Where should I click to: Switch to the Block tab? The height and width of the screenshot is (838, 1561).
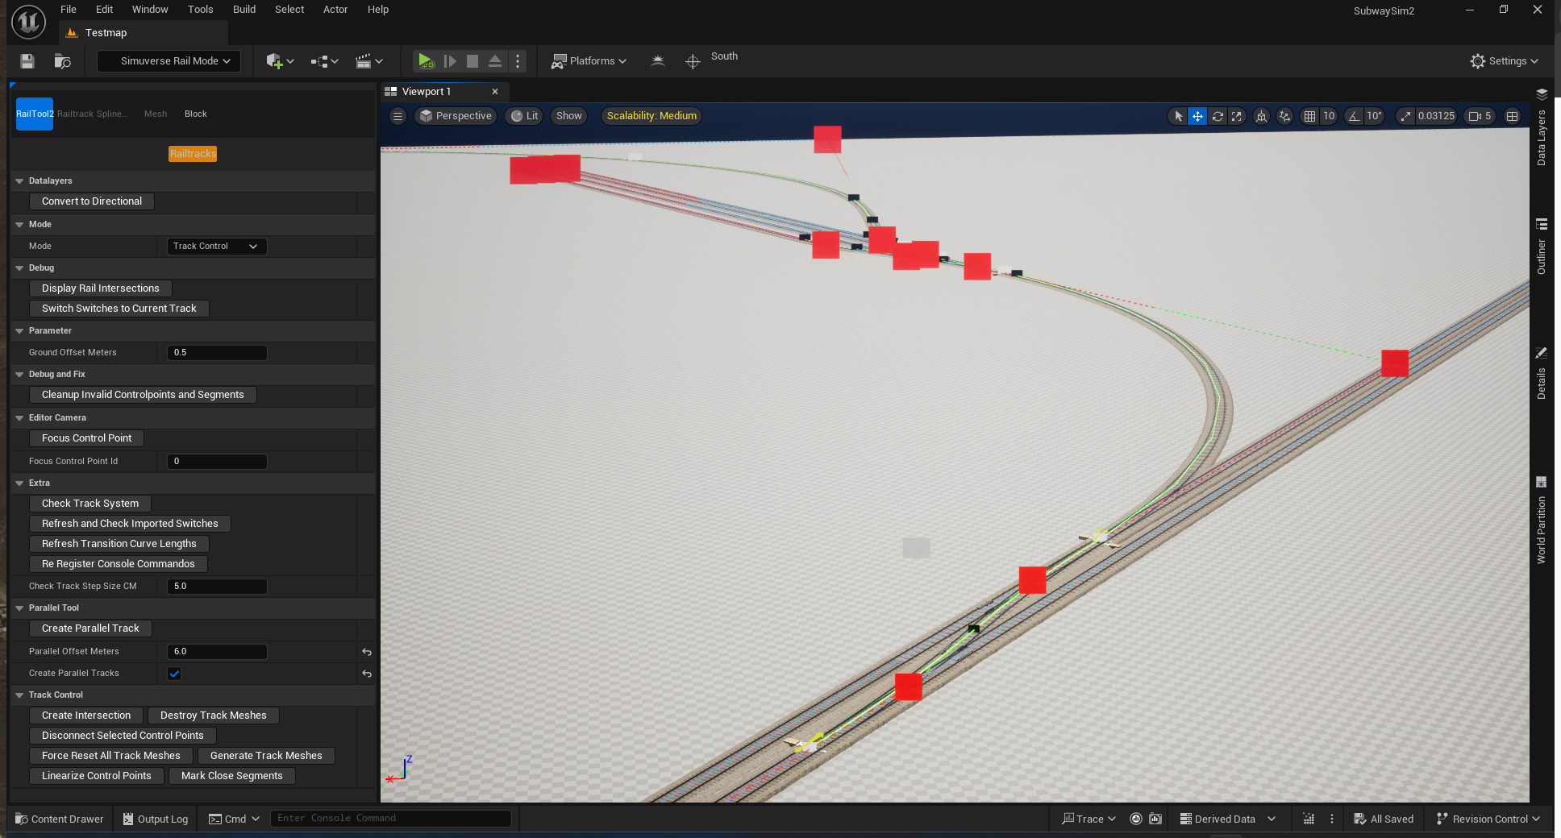pyautogui.click(x=195, y=114)
